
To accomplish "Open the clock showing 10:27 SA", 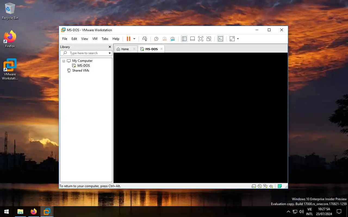I will pyautogui.click(x=324, y=212).
